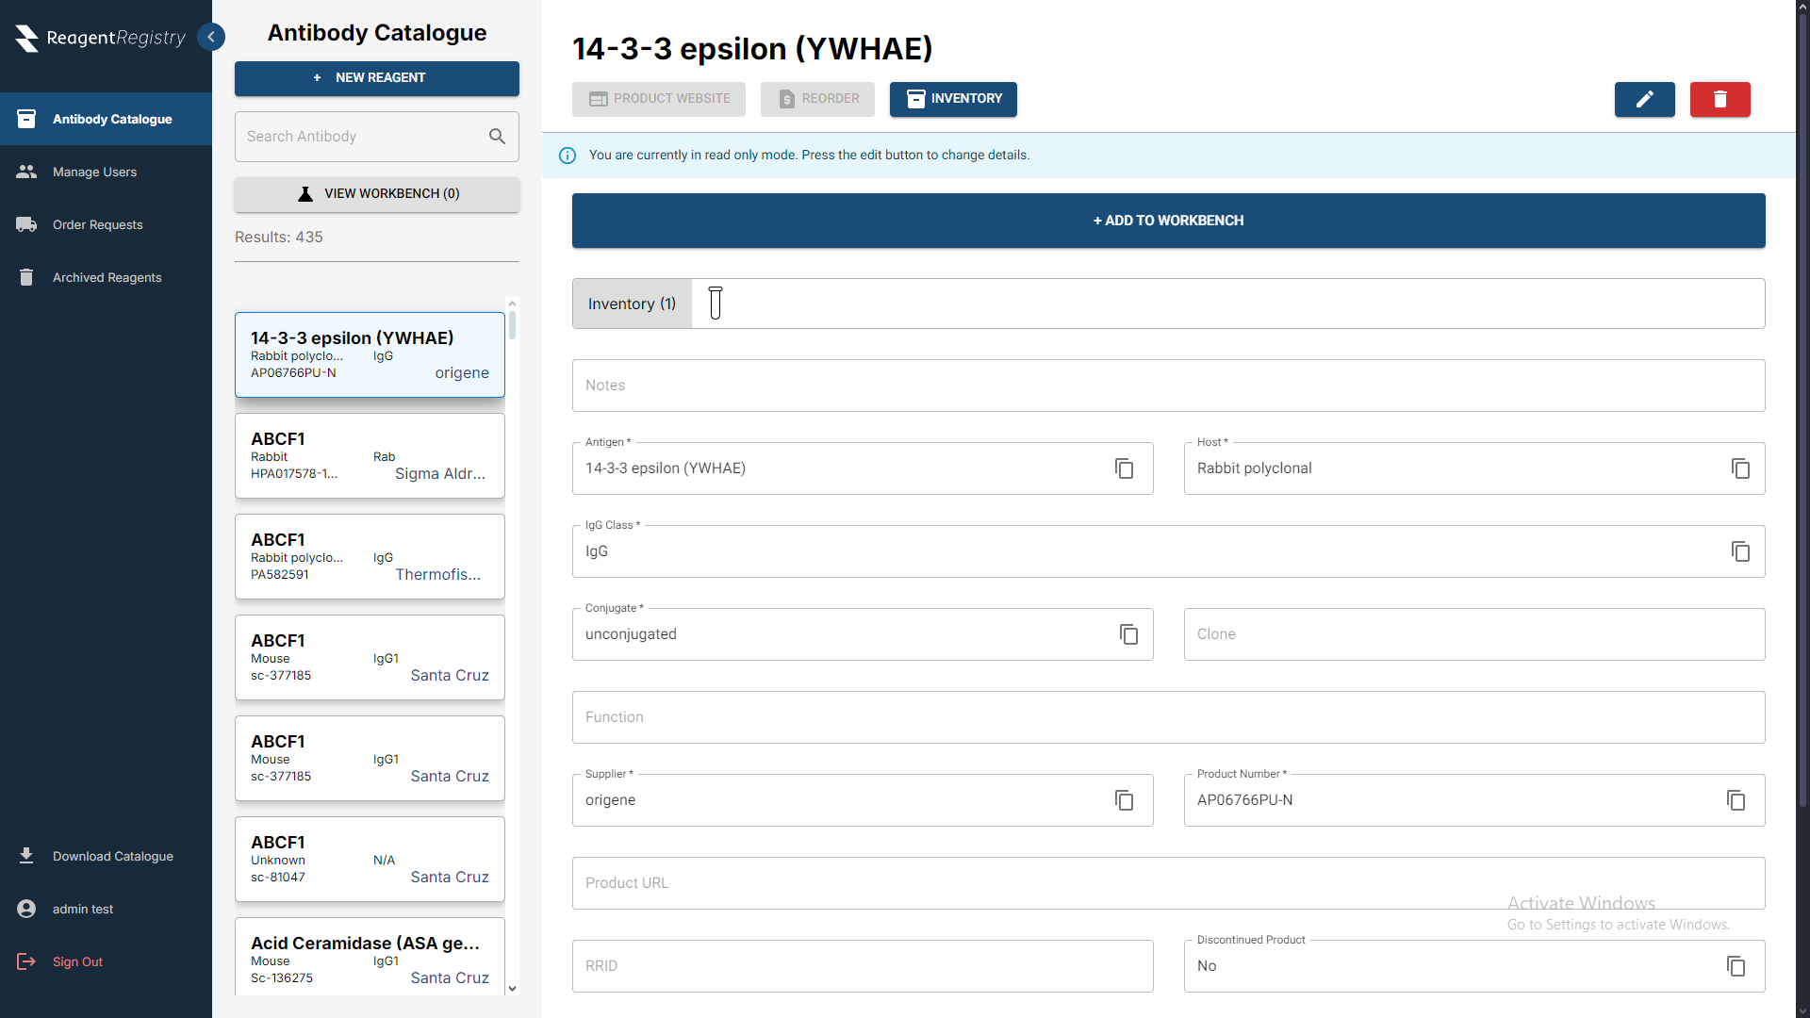Click the NEW REAGENT button
This screenshot has width=1810, height=1018.
[377, 78]
